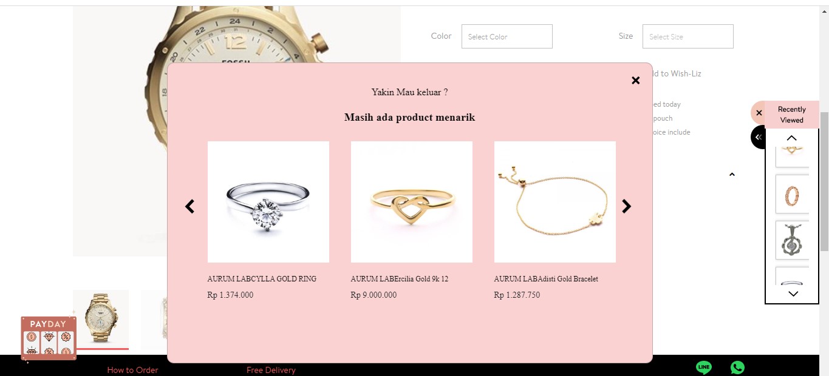Screen dimensions: 829x376
Task: Open rose gold ring in Recently Viewed
Action: point(792,195)
